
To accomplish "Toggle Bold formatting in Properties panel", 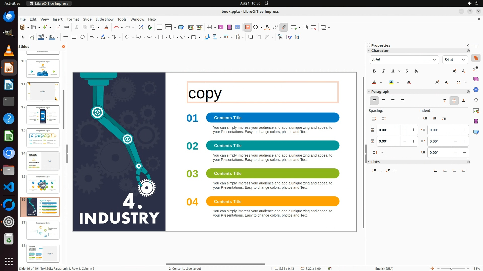I will (x=374, y=71).
